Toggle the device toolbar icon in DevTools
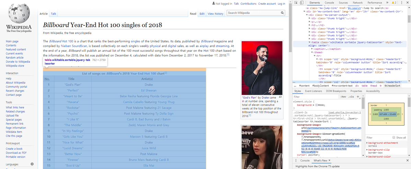The image size is (411, 169). click(302, 3)
